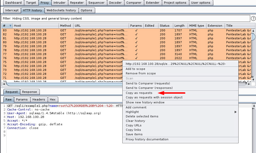Viewport: 256px width, 153px height.
Task: Open the Intruder tab
Action: click(x=59, y=3)
